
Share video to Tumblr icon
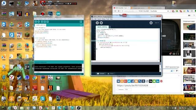[143, 81]
